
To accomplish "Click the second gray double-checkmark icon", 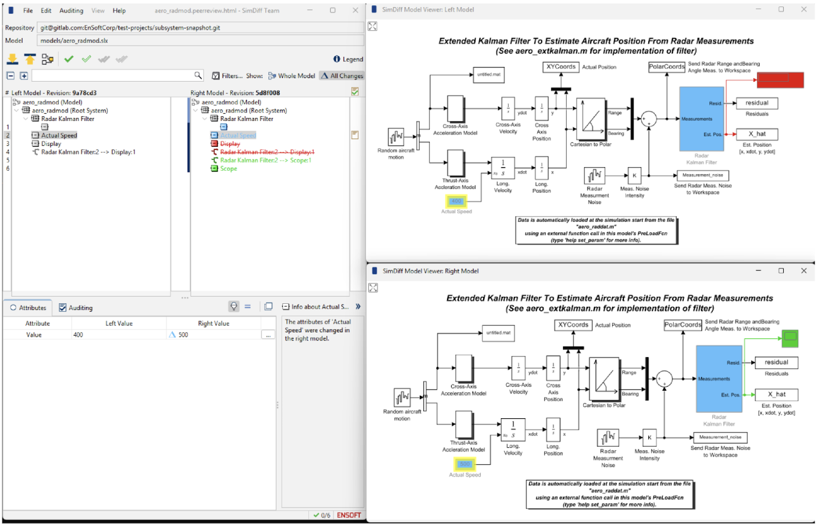I will [122, 59].
